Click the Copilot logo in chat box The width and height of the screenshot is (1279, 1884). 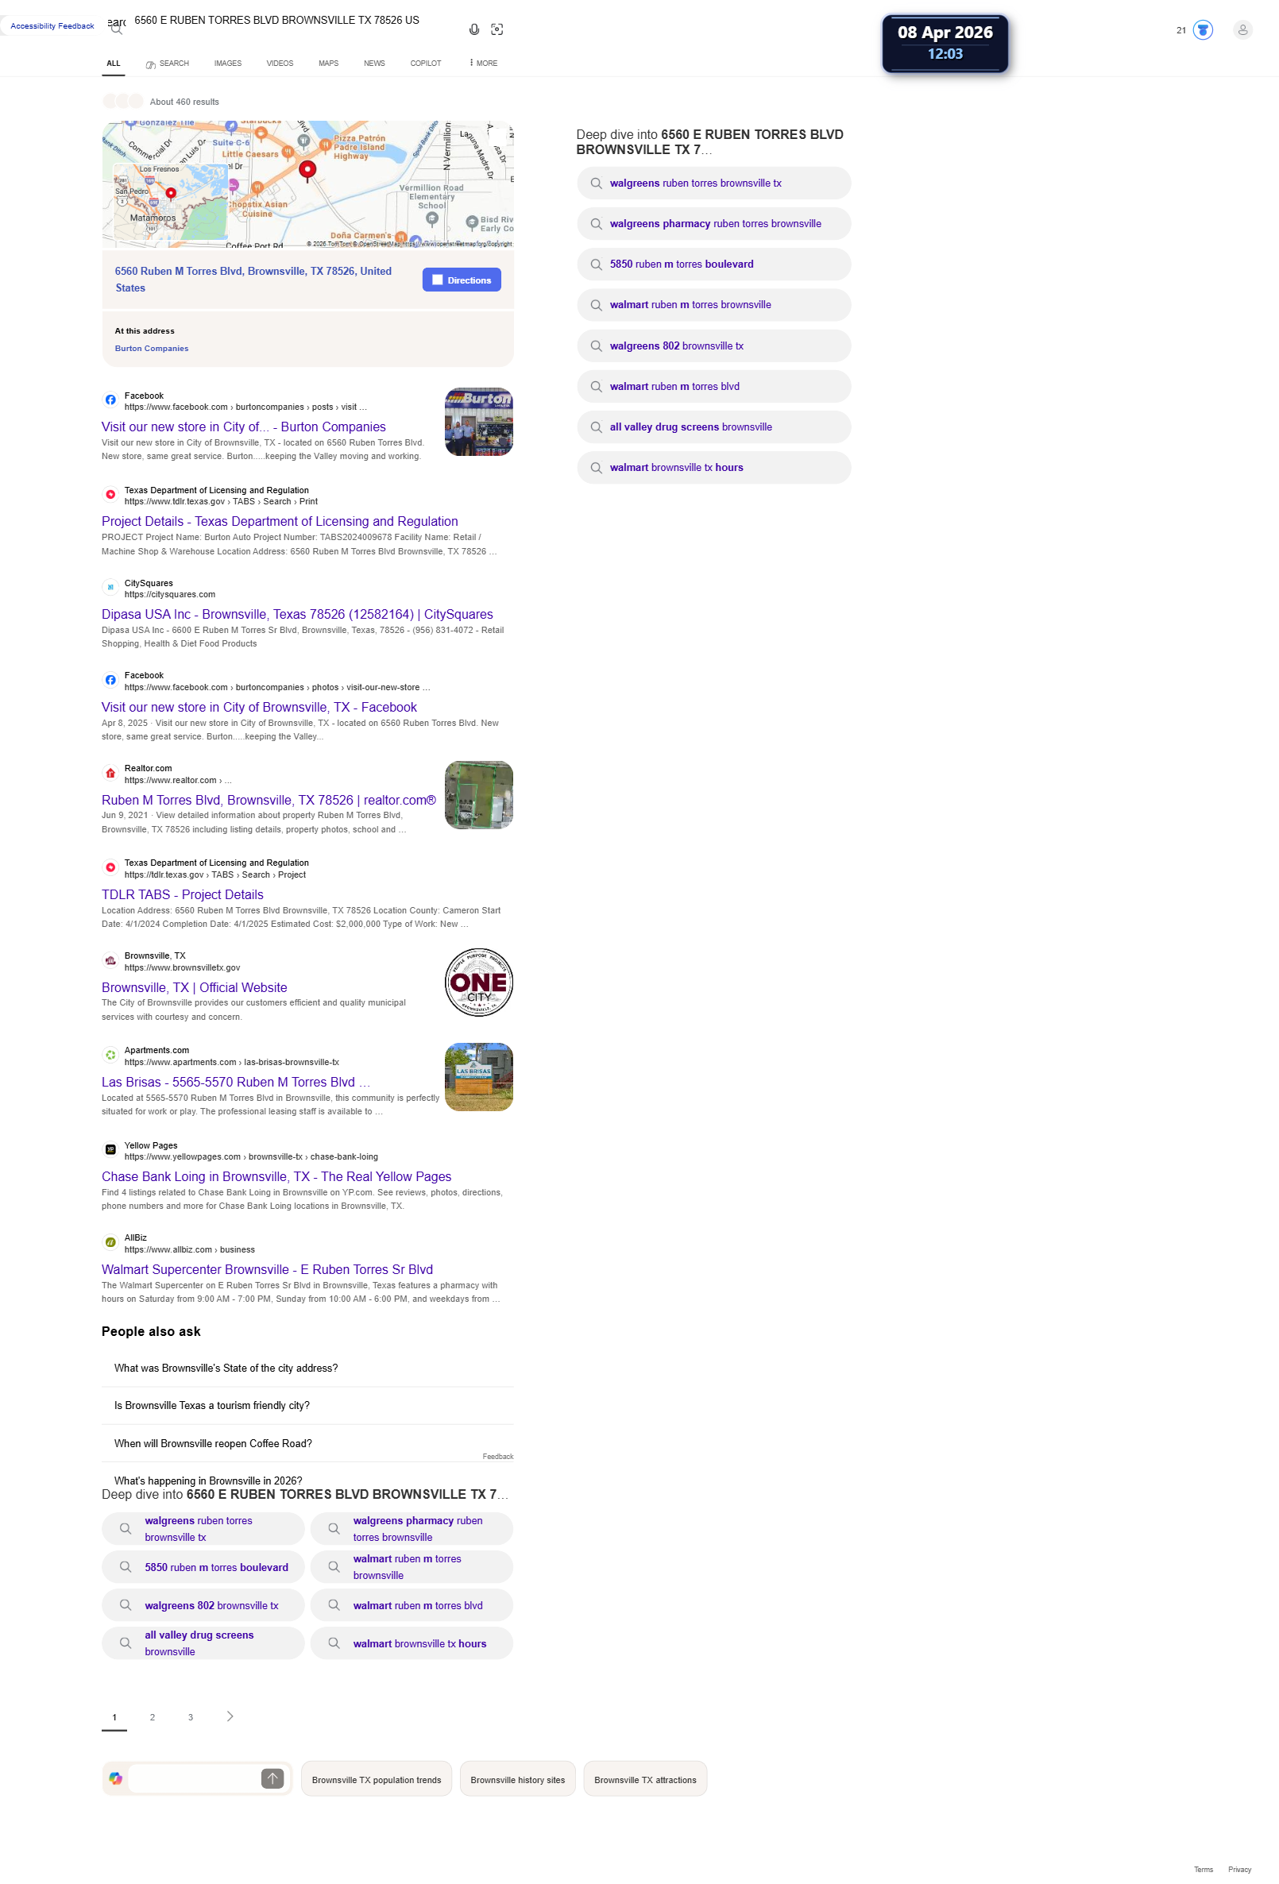[x=116, y=1778]
